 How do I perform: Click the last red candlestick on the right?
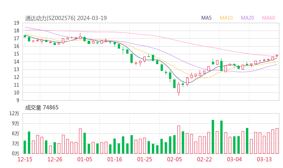coord(277,56)
